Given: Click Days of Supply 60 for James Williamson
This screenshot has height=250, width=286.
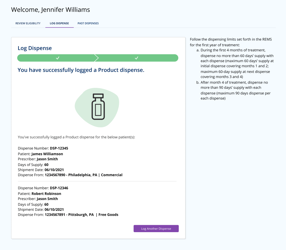Looking at the screenshot, I should (x=33, y=165).
